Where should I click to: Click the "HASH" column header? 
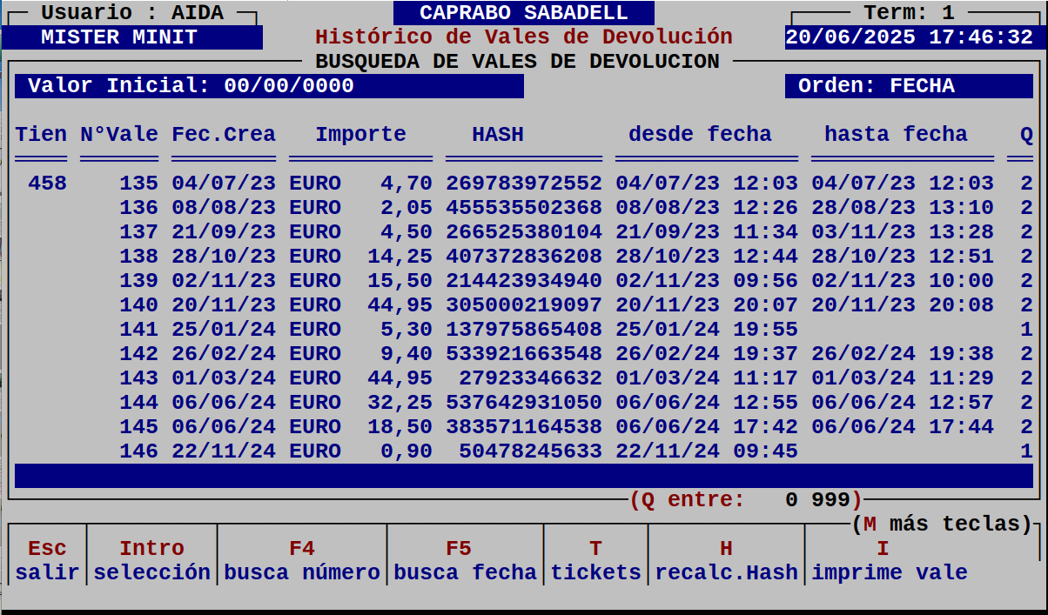pyautogui.click(x=499, y=134)
